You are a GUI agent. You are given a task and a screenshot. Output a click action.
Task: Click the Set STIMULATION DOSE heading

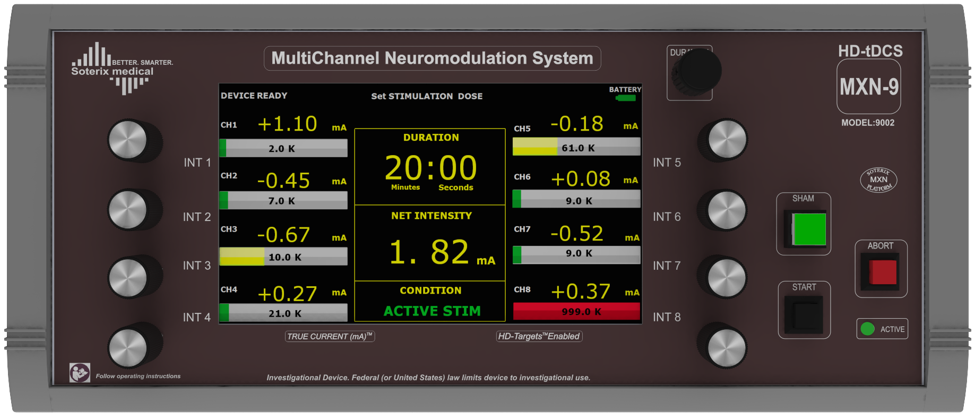(x=427, y=96)
